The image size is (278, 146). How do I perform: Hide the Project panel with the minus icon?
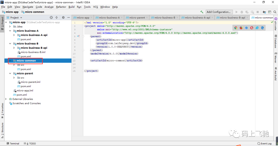pyautogui.click(x=69, y=17)
